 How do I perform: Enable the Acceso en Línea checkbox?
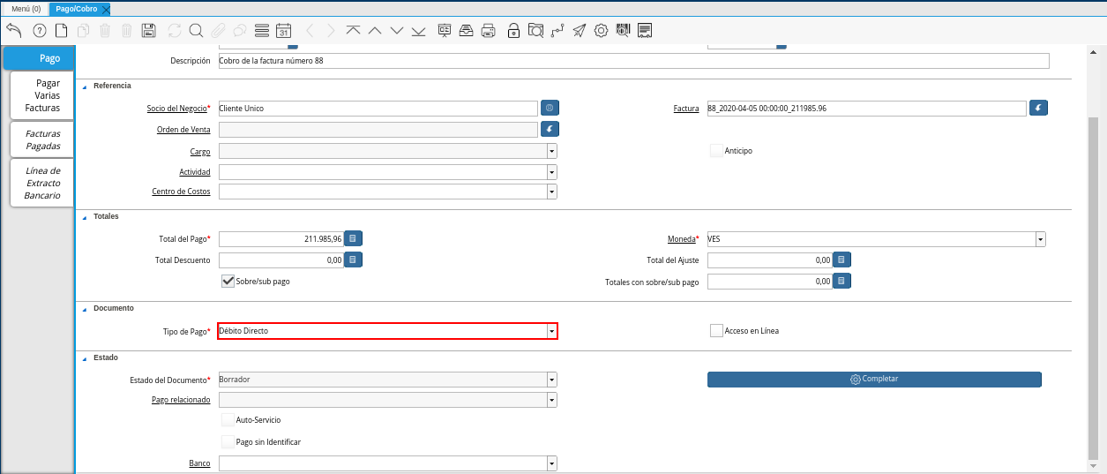point(716,331)
